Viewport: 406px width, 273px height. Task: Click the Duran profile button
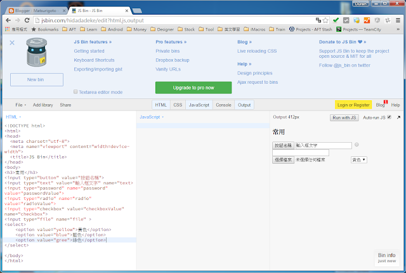coord(361,4)
